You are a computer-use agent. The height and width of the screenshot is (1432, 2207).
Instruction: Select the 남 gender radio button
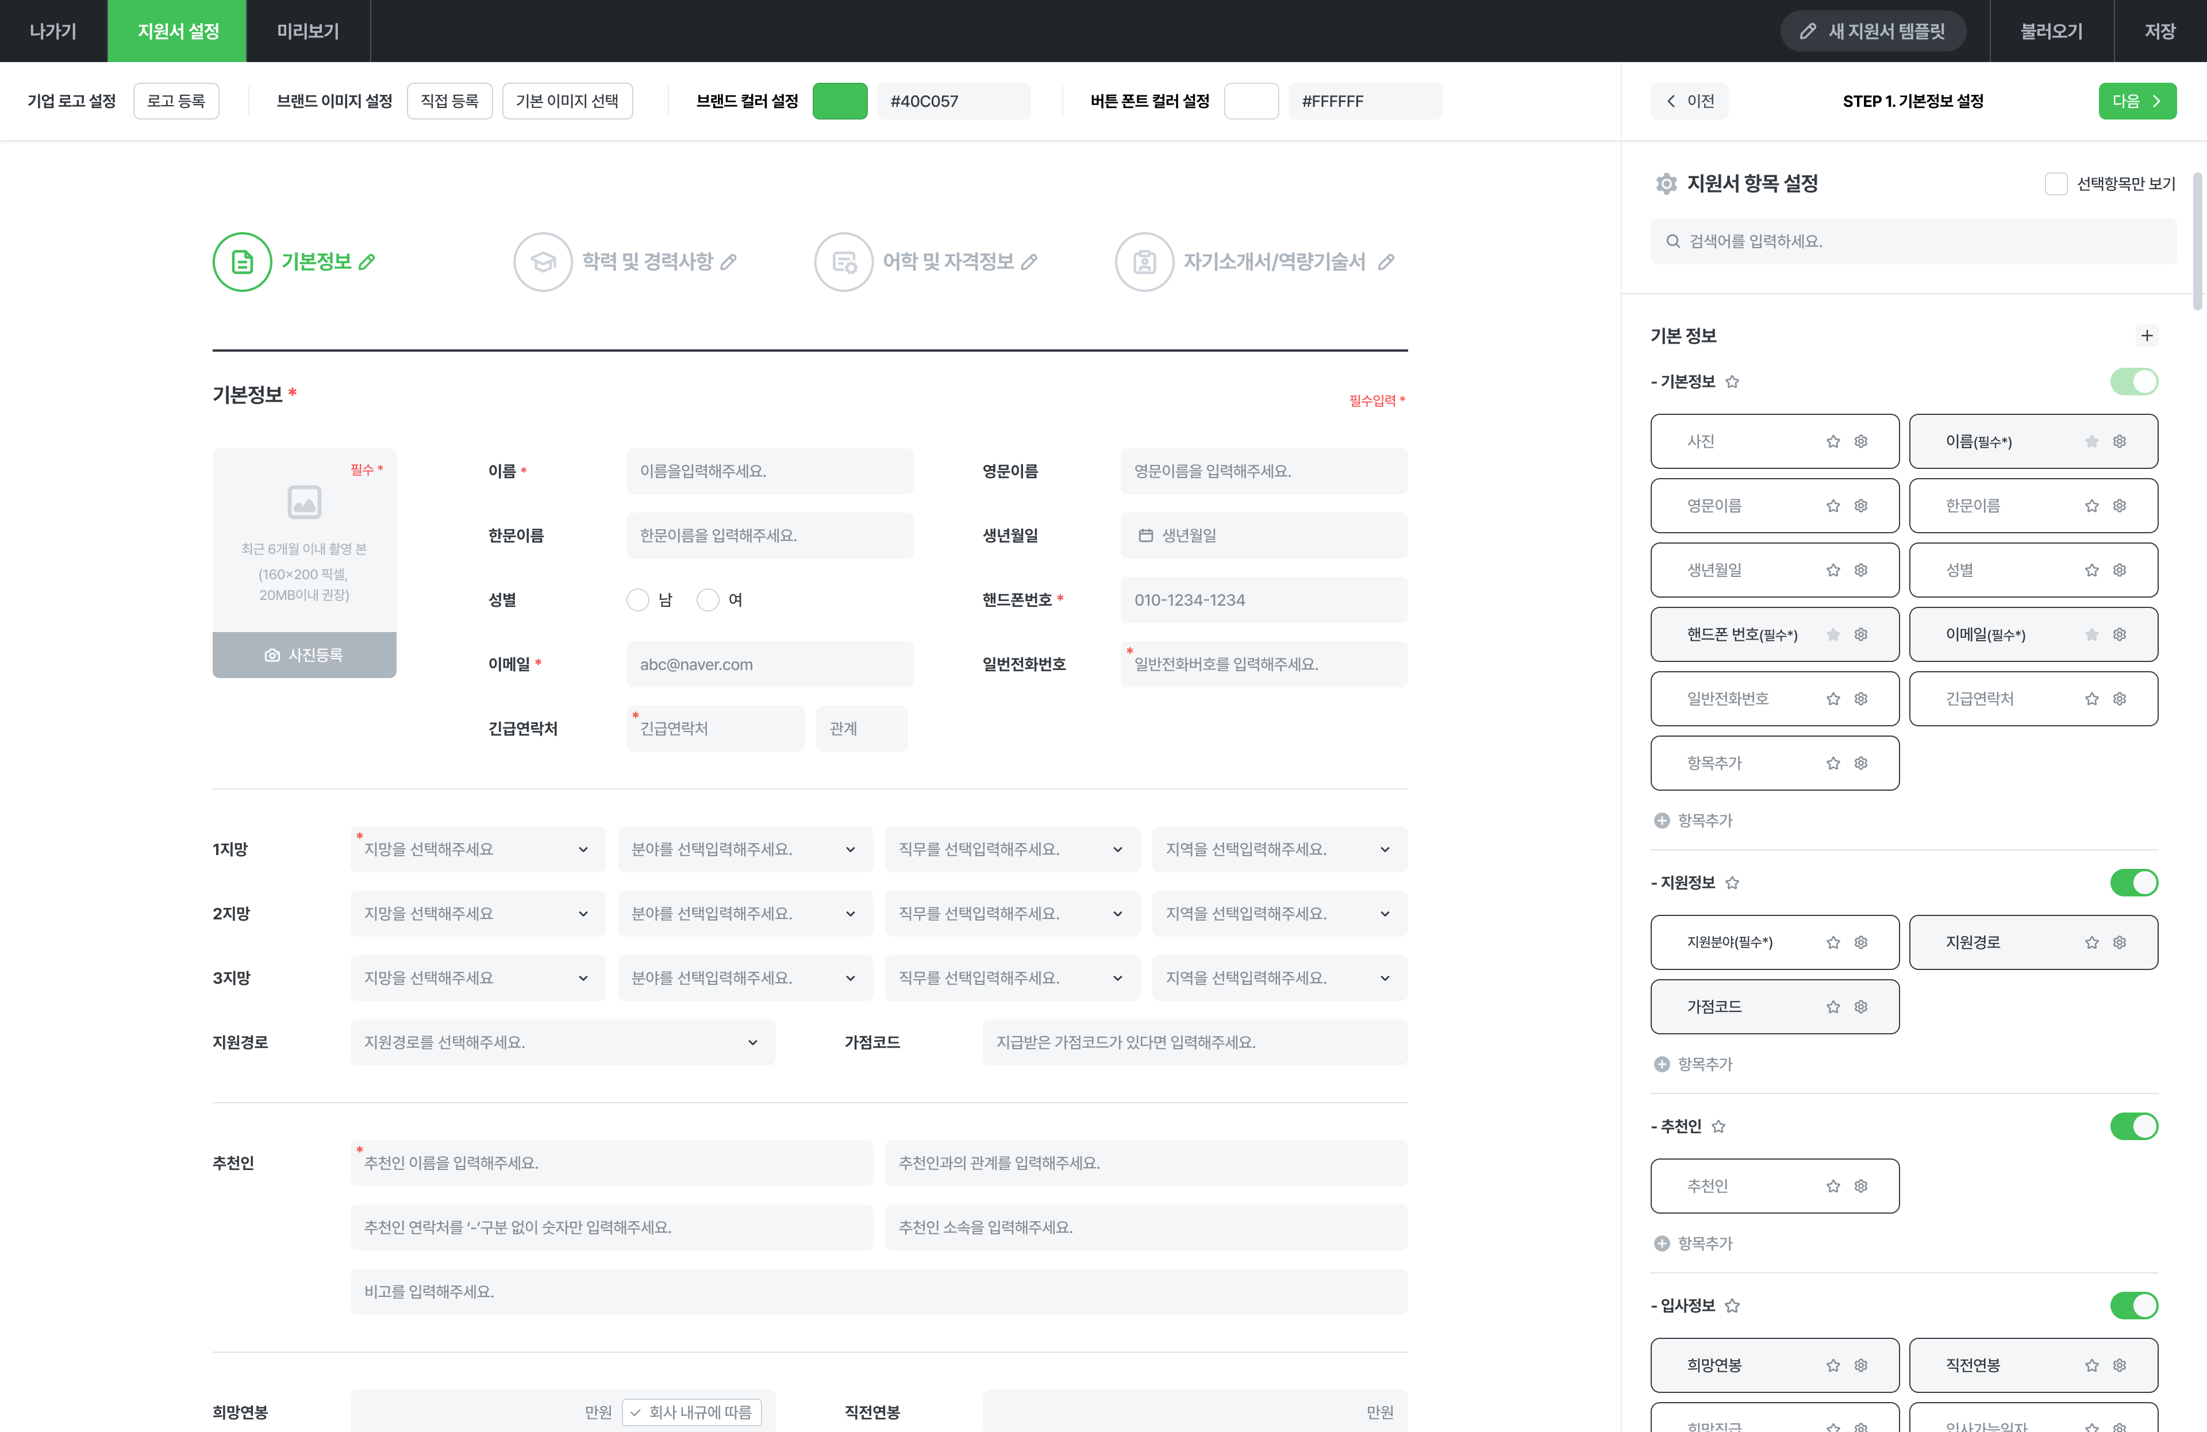point(637,600)
